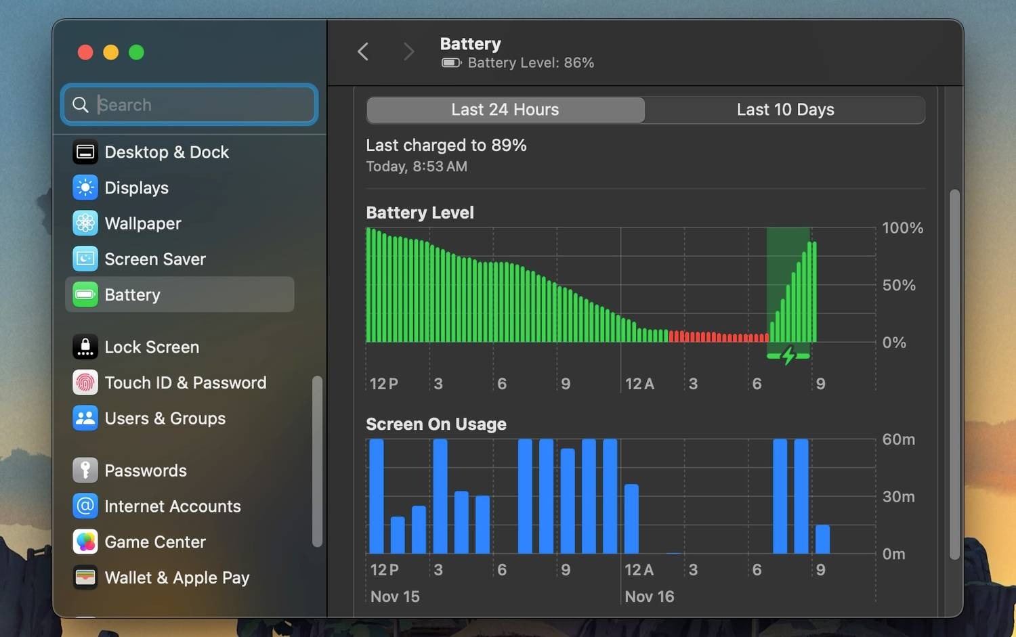Image resolution: width=1016 pixels, height=637 pixels.
Task: Select the Displays sun icon
Action: click(x=85, y=188)
